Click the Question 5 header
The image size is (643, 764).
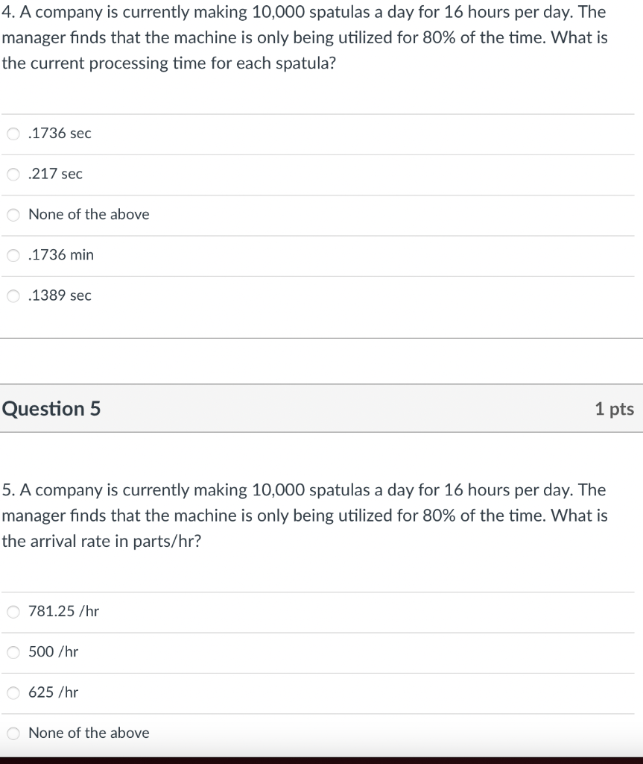click(x=51, y=409)
